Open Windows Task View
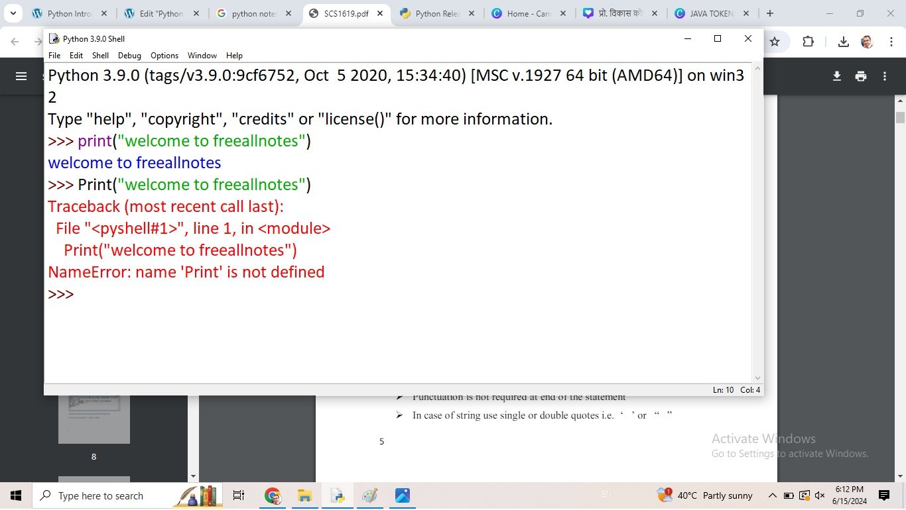 239,495
